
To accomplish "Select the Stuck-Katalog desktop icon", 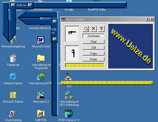I will [x=13, y=114].
